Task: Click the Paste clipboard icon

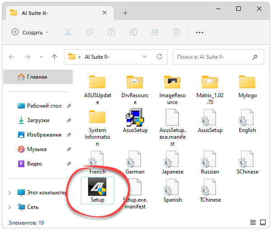Action: (112, 32)
